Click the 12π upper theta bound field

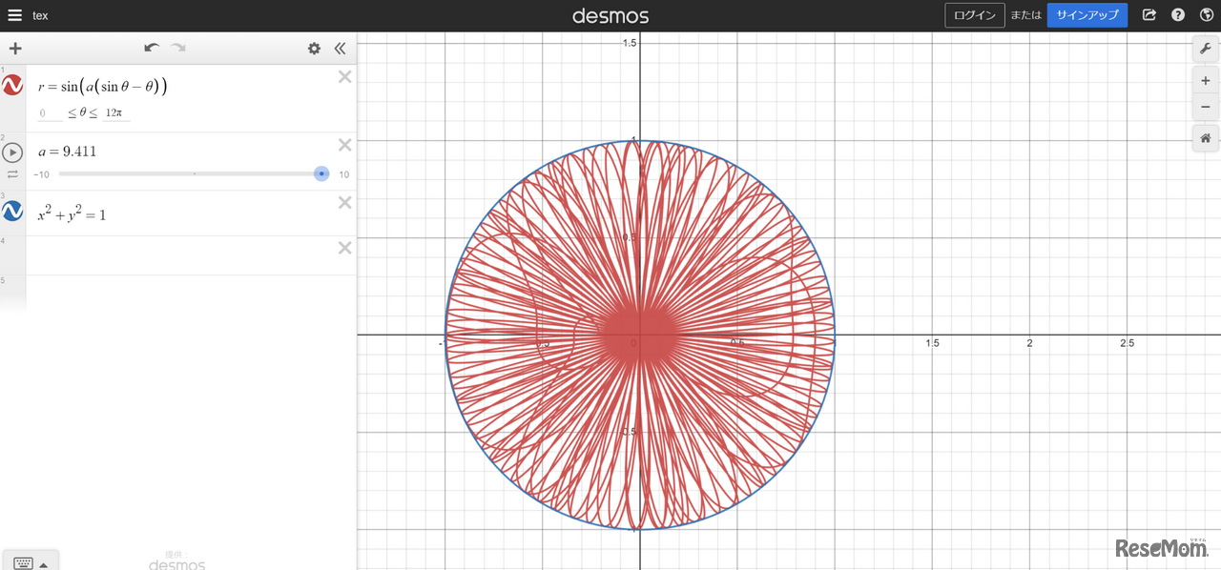[x=116, y=113]
